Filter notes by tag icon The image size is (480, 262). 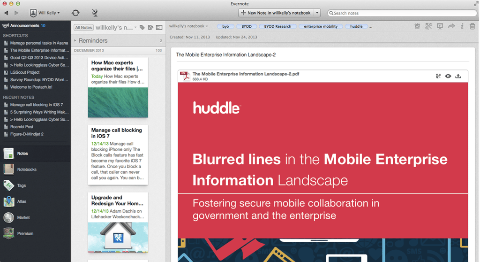click(142, 28)
